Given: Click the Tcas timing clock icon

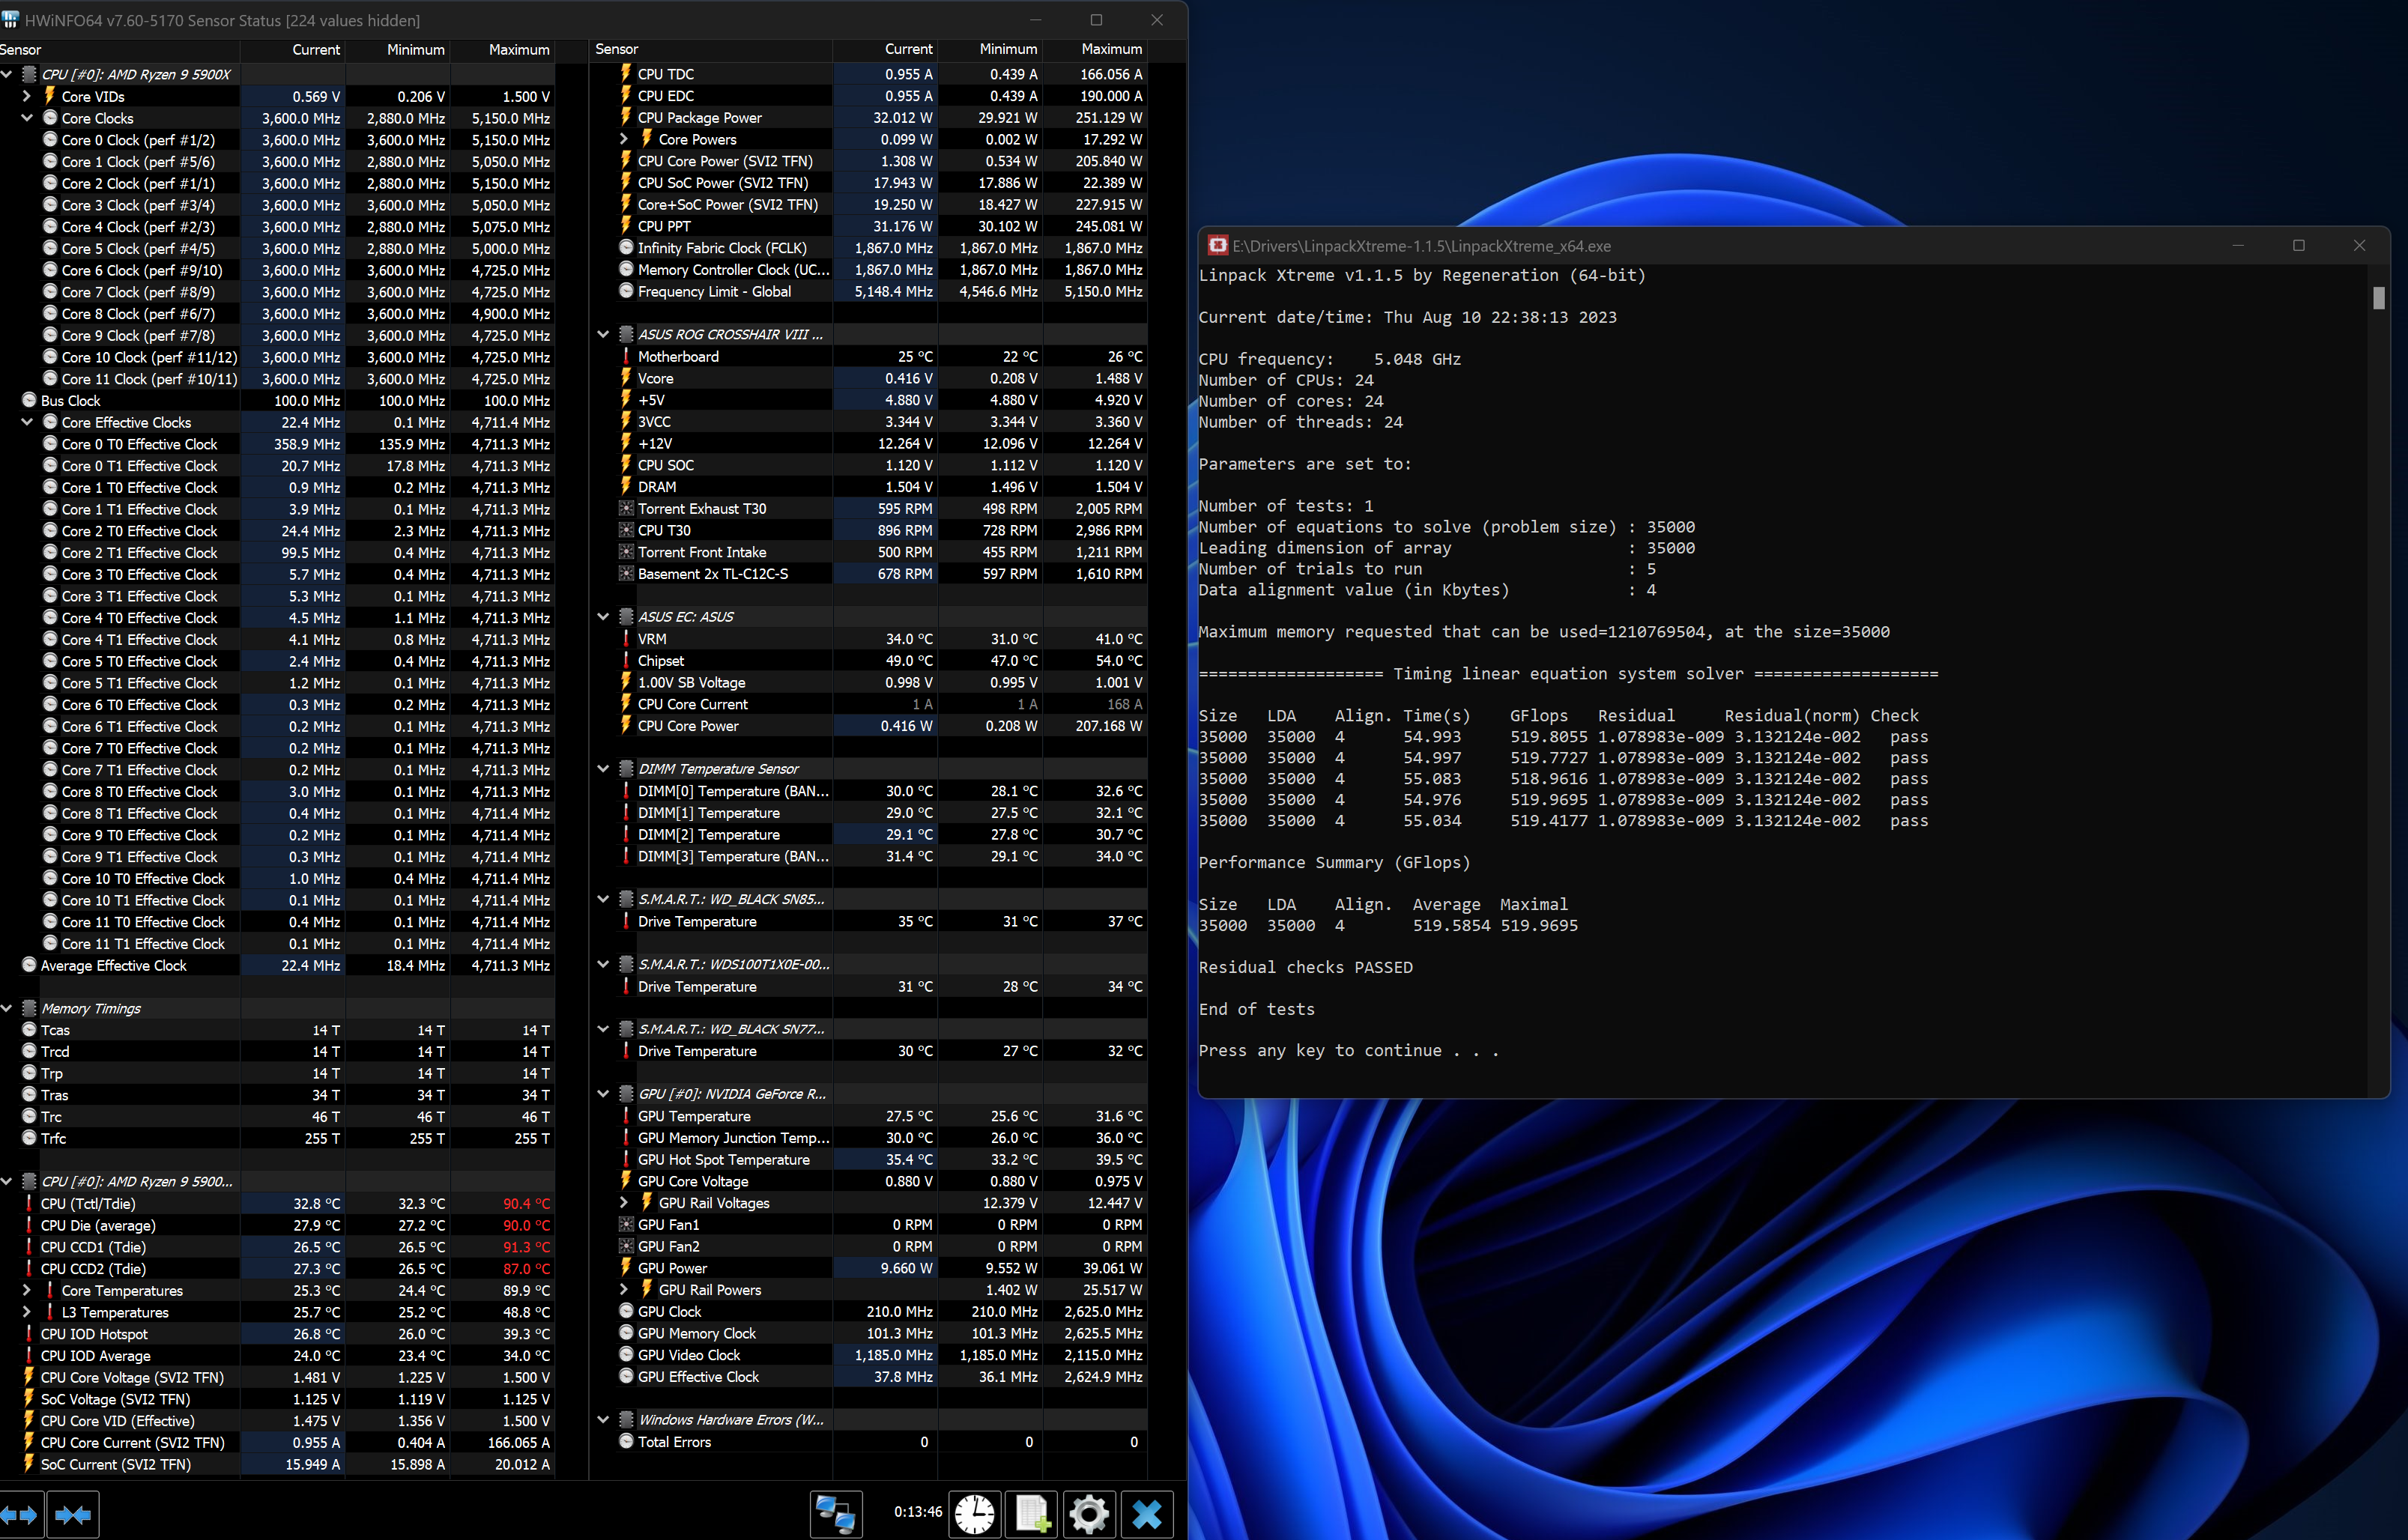Looking at the screenshot, I should 29,1030.
